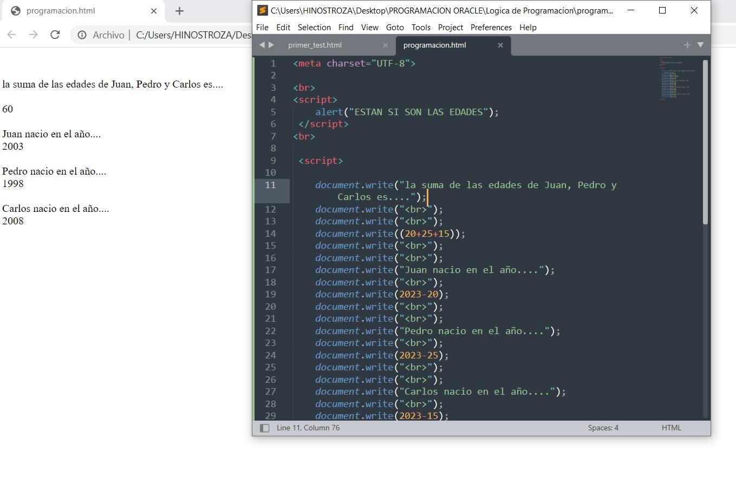This screenshot has width=736, height=479.
Task: Click the Chrome address bar file path
Action: pos(193,35)
